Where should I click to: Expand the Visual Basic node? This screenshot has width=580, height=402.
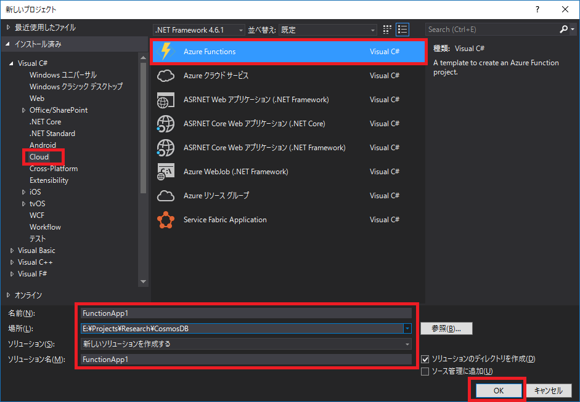[12, 251]
